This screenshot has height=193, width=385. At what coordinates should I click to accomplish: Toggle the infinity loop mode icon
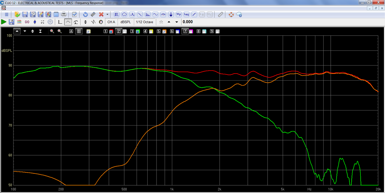coord(27,22)
